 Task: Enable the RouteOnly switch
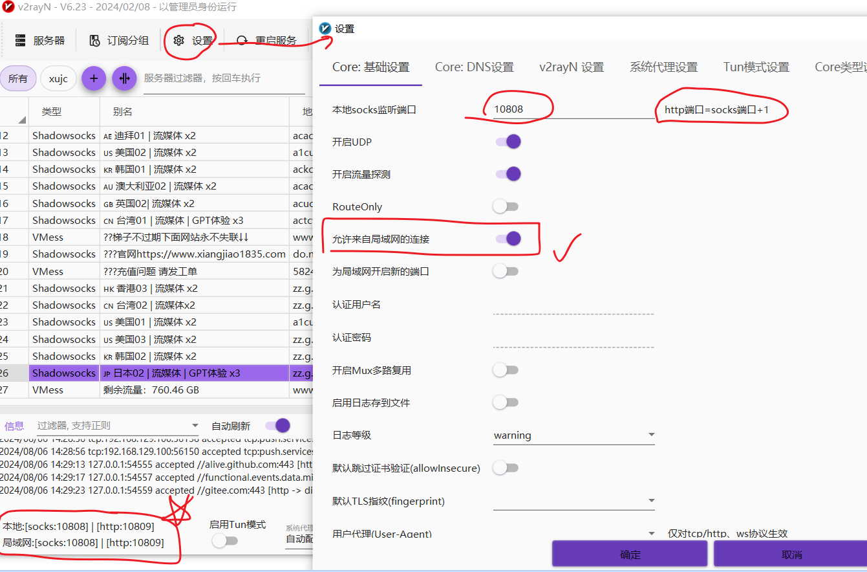[506, 206]
